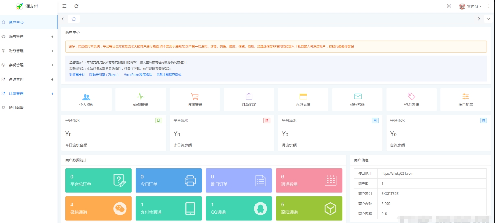Open the tab options dropdown chevron

[488, 19]
